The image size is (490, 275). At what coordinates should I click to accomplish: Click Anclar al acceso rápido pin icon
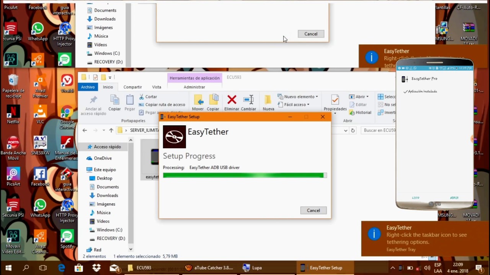93,100
